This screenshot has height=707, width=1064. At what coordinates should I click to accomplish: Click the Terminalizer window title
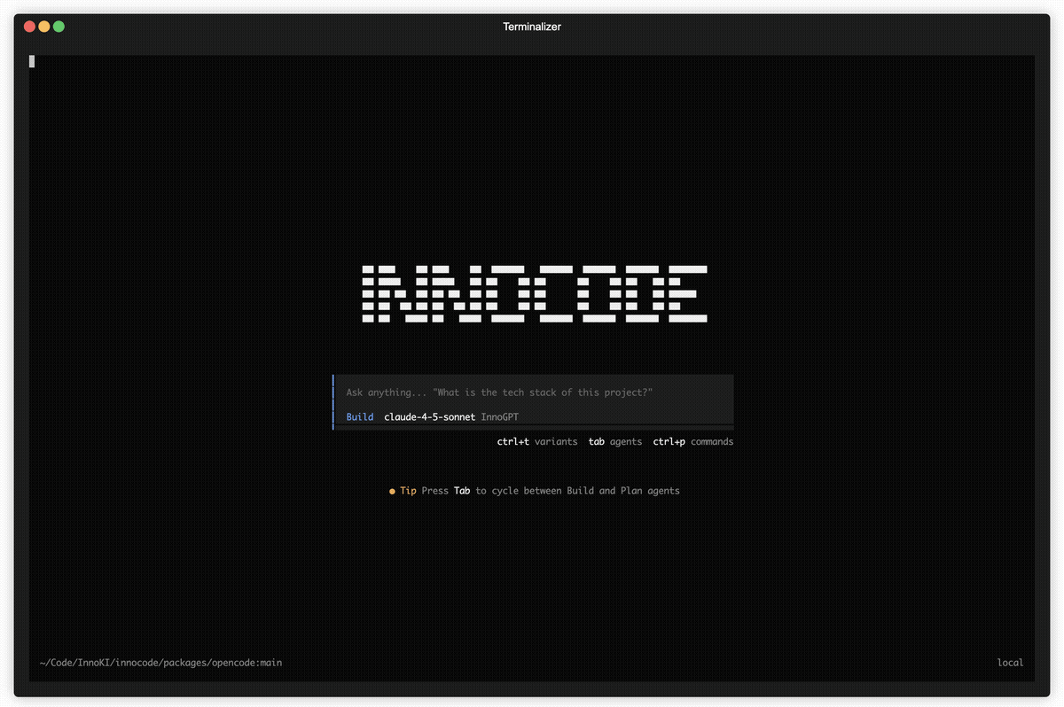pyautogui.click(x=532, y=27)
